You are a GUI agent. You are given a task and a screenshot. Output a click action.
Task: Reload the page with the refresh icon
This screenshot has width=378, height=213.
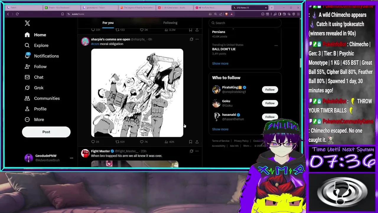[17, 14]
